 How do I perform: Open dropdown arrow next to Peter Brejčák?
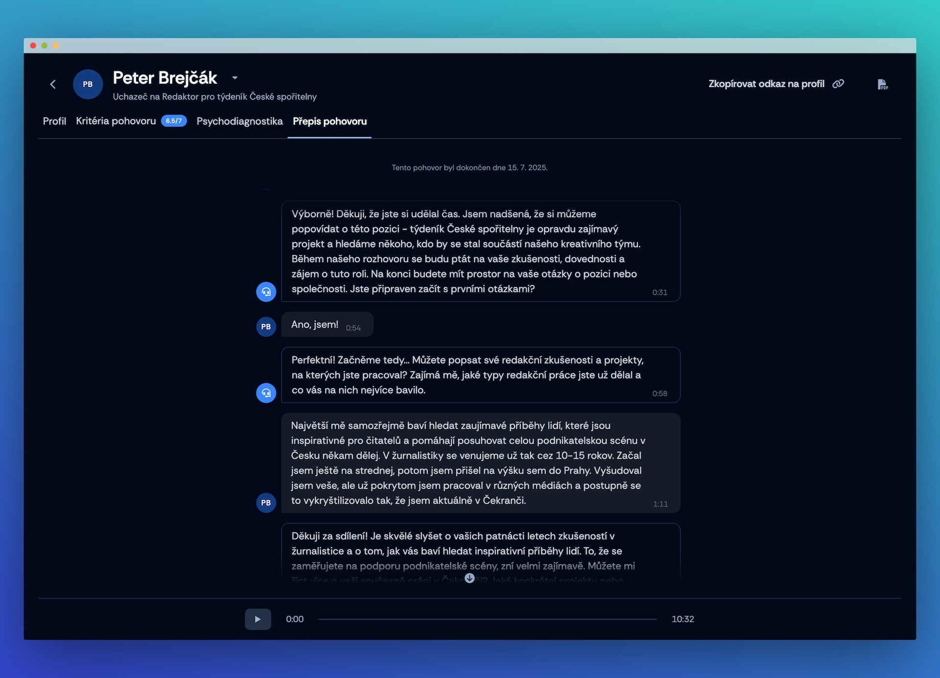(235, 78)
